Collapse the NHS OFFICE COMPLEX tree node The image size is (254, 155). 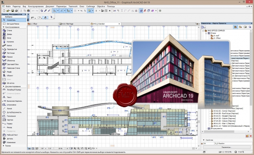coord(203,30)
